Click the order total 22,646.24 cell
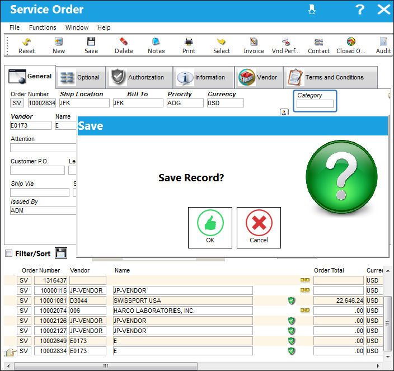The height and width of the screenshot is (371, 394). click(x=338, y=300)
